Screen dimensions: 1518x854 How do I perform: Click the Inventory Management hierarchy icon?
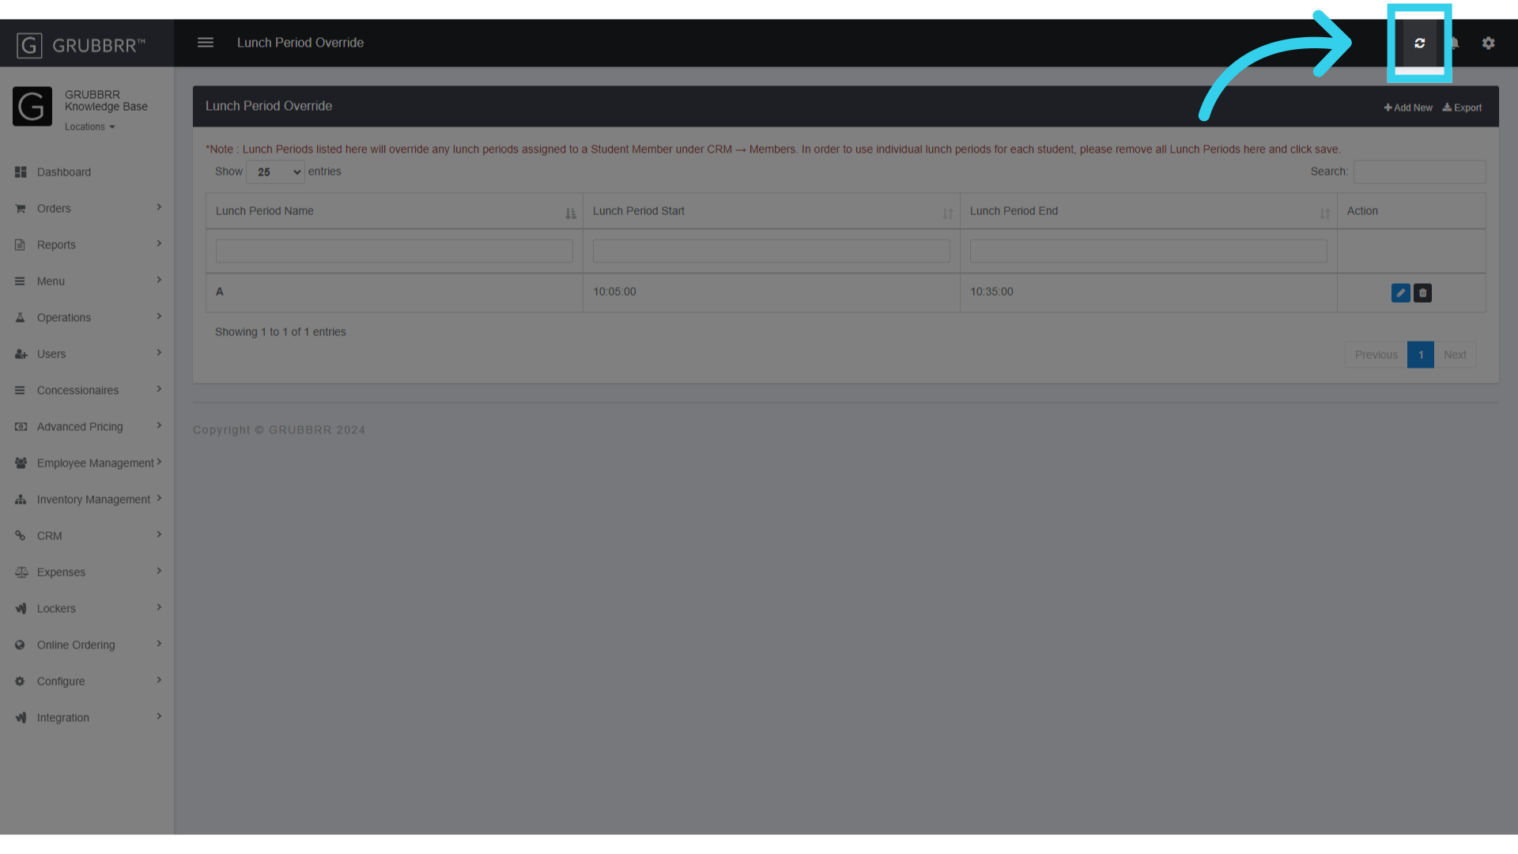(21, 499)
